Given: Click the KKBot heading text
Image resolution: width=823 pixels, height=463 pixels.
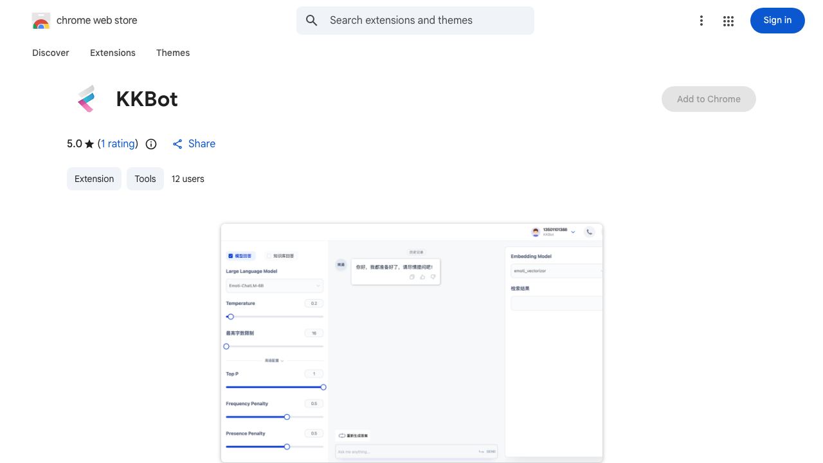Looking at the screenshot, I should (x=147, y=99).
